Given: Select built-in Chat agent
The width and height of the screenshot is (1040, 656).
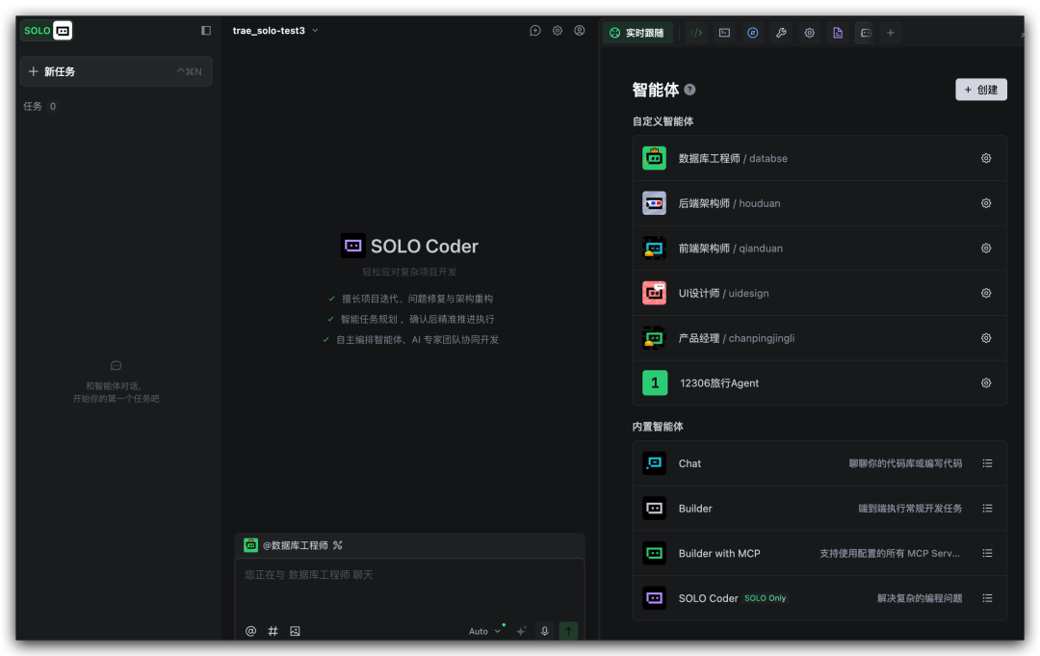Looking at the screenshot, I should click(819, 463).
